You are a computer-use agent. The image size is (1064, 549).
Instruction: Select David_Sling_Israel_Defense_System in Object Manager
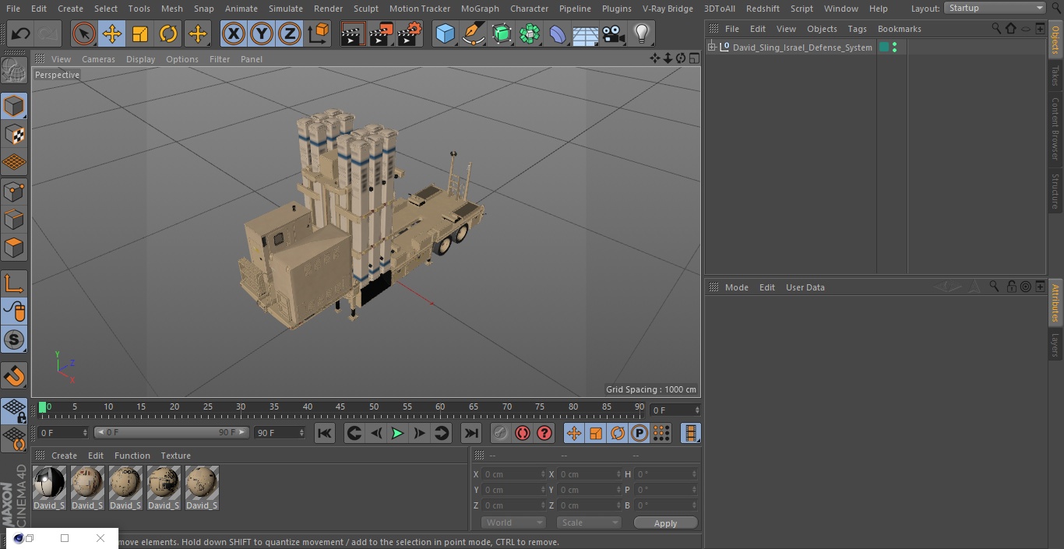click(802, 48)
